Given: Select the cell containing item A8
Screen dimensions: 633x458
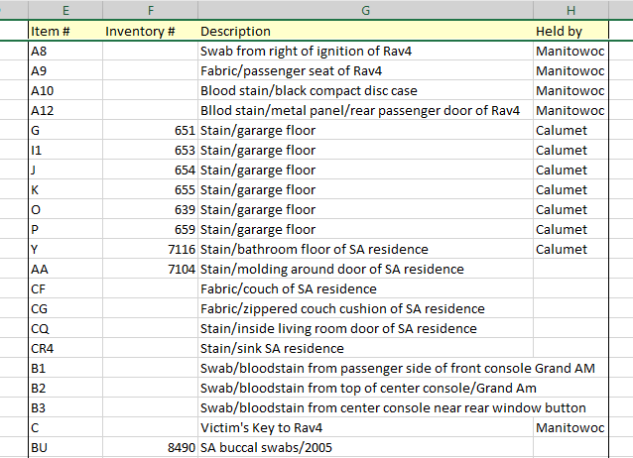Looking at the screenshot, I should pyautogui.click(x=64, y=51).
